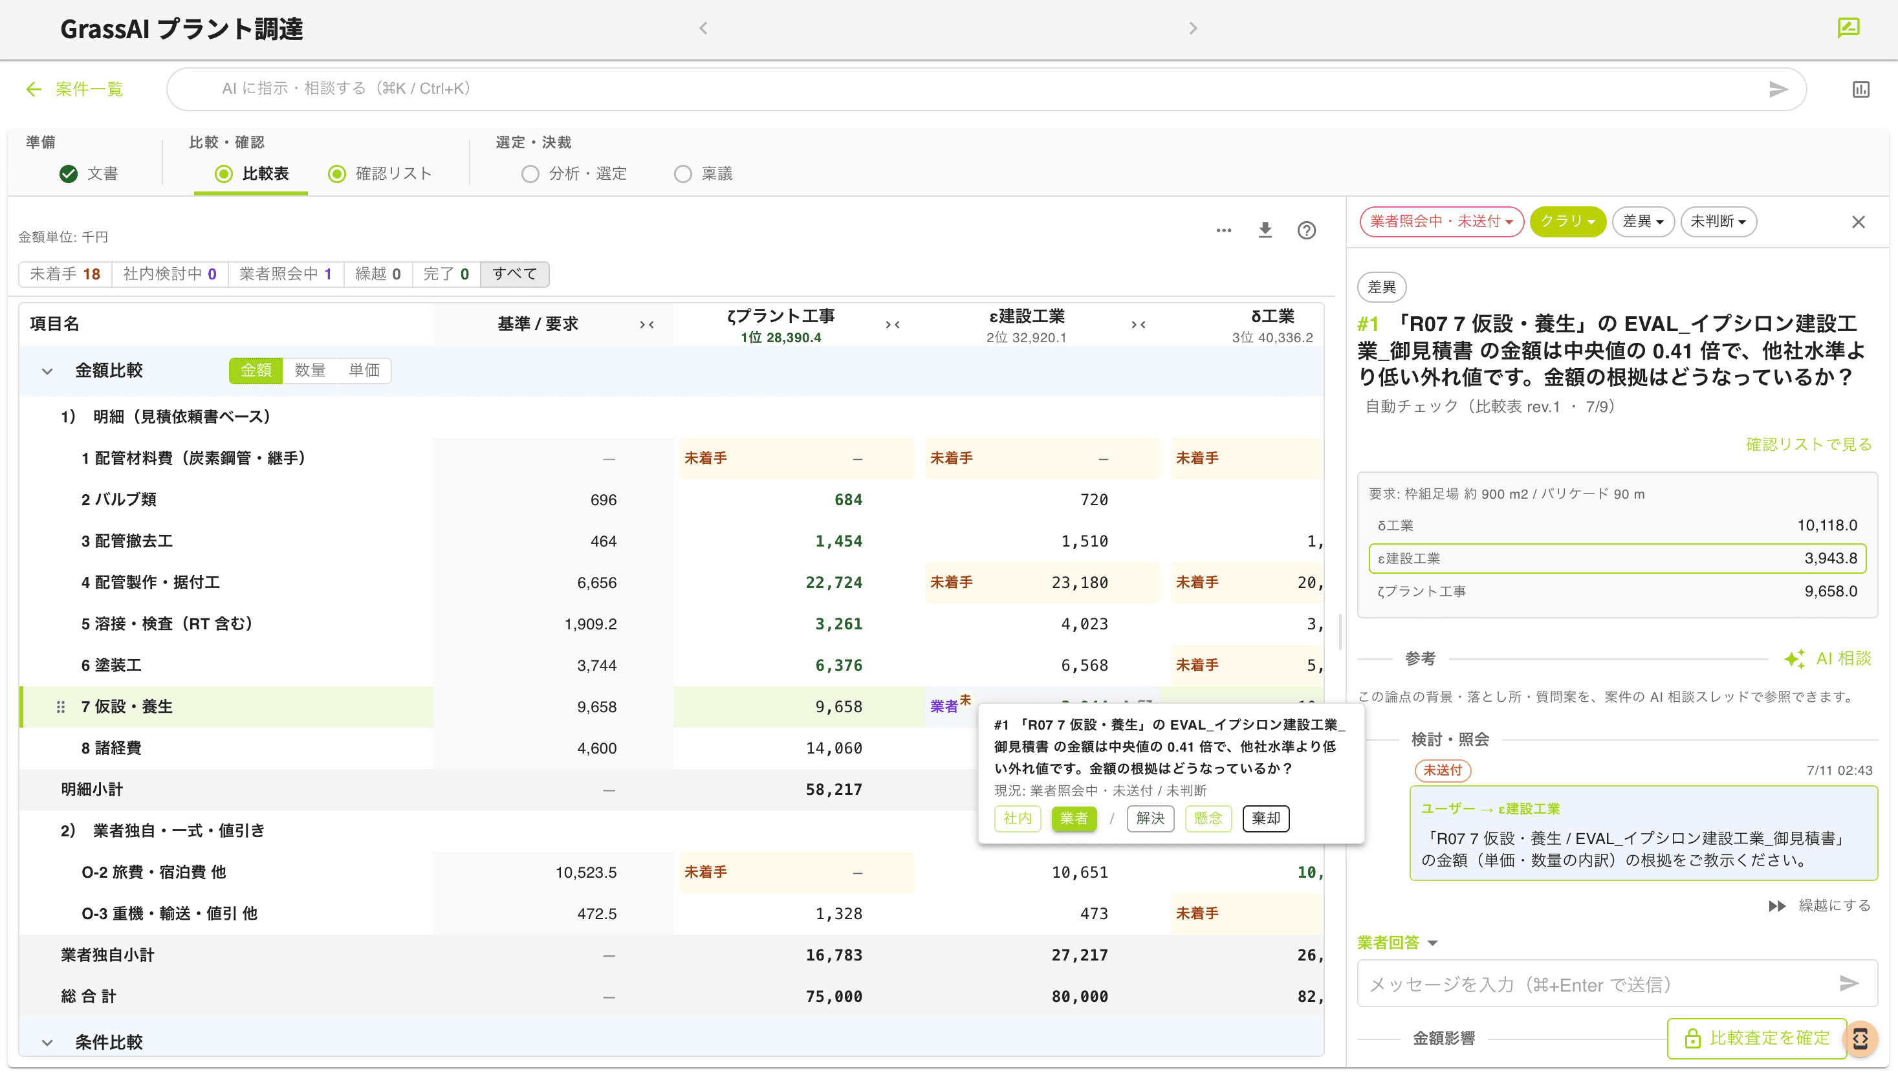Focus the メッセージを入力 field
1898x1075 pixels.
point(1617,983)
